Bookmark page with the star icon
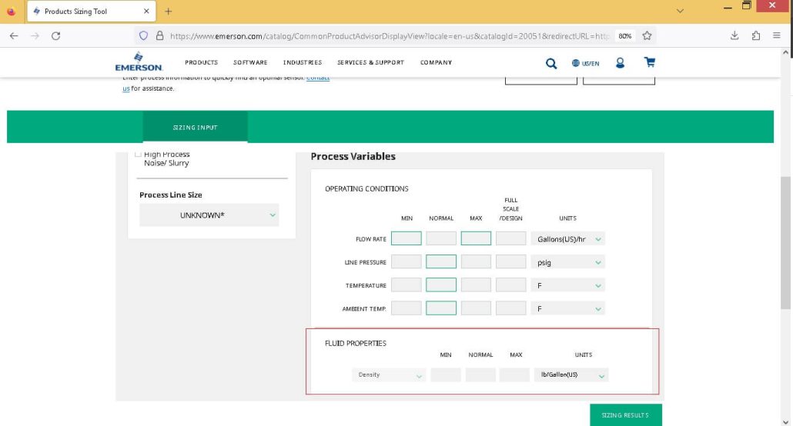Screen dimensions: 793x426 [x=647, y=36]
